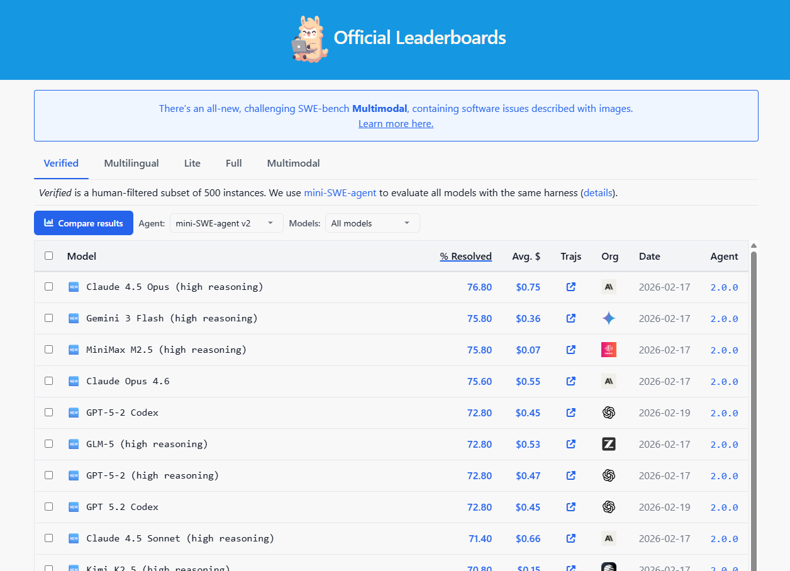Click the $0.36 average cost value
The width and height of the screenshot is (790, 571).
[x=528, y=319]
